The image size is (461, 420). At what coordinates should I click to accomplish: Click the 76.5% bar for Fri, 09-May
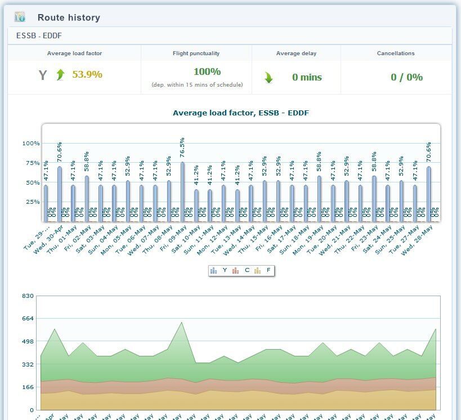pyautogui.click(x=182, y=191)
